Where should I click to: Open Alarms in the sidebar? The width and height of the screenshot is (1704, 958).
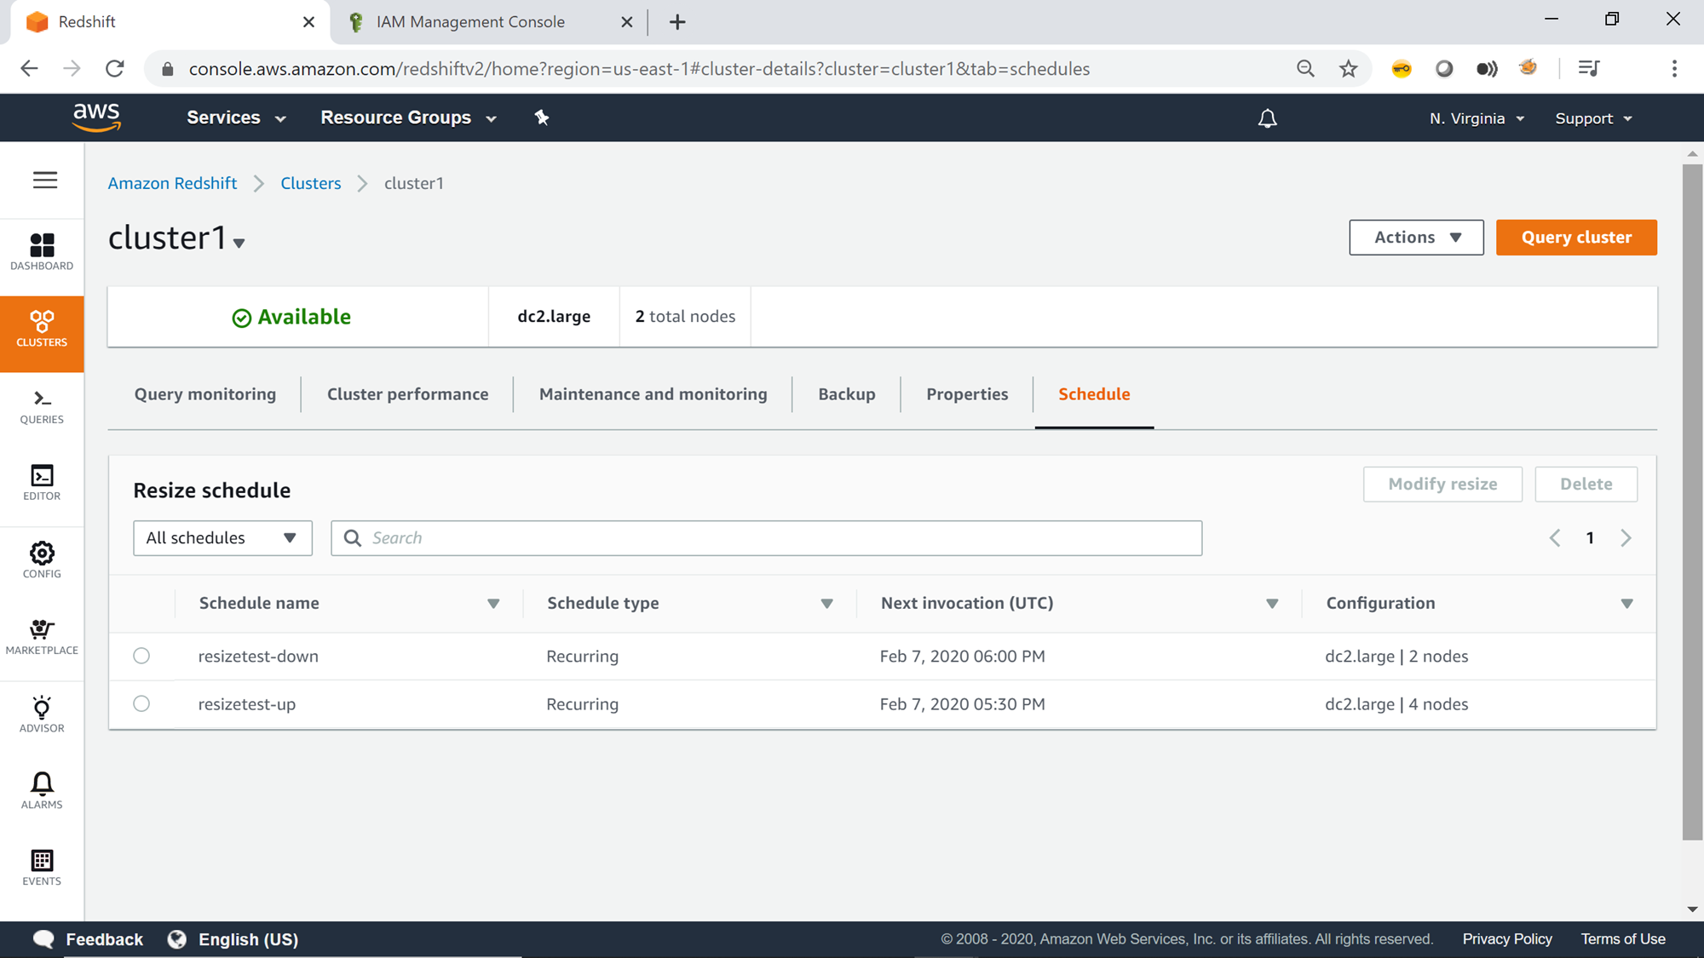click(x=42, y=790)
